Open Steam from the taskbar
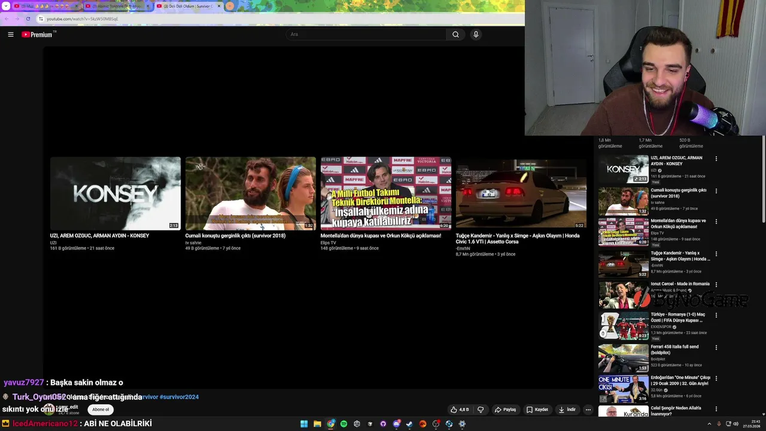 (x=409, y=424)
